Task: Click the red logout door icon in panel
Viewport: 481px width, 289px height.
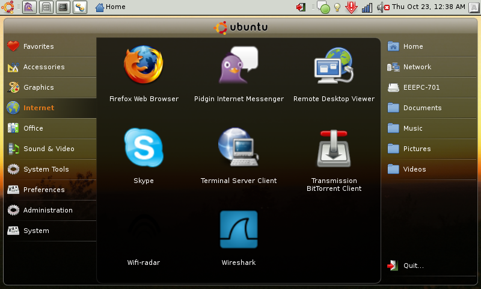Action: click(301, 7)
